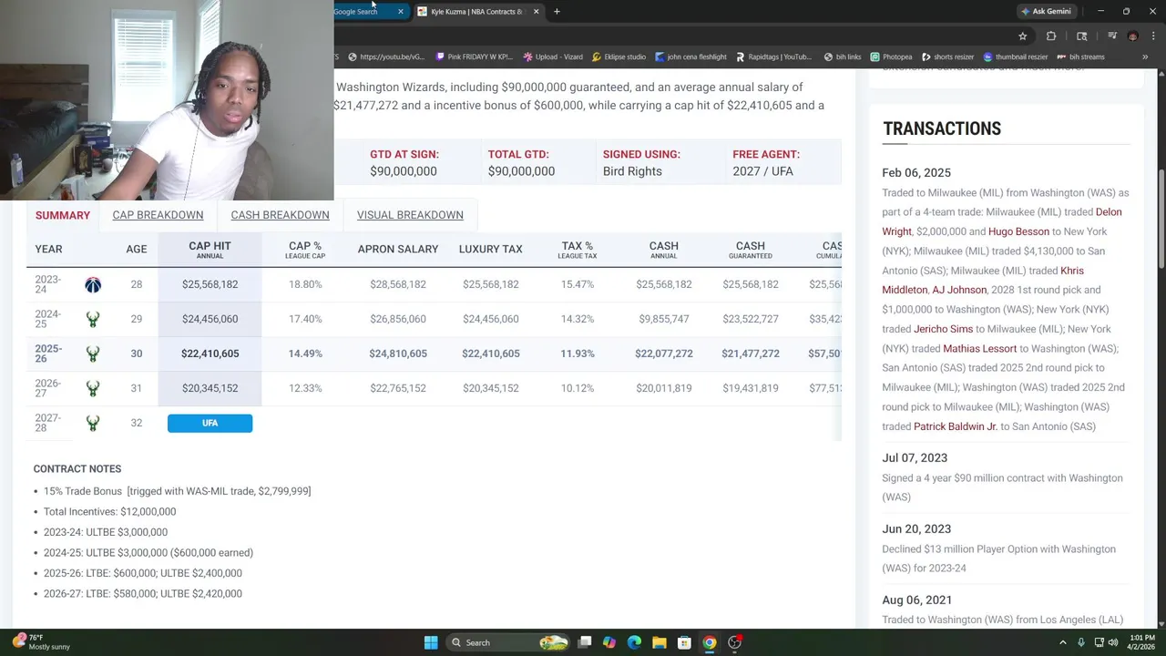The width and height of the screenshot is (1166, 656).
Task: Switch to the CAP BREAKDOWN tab
Action: click(x=158, y=215)
